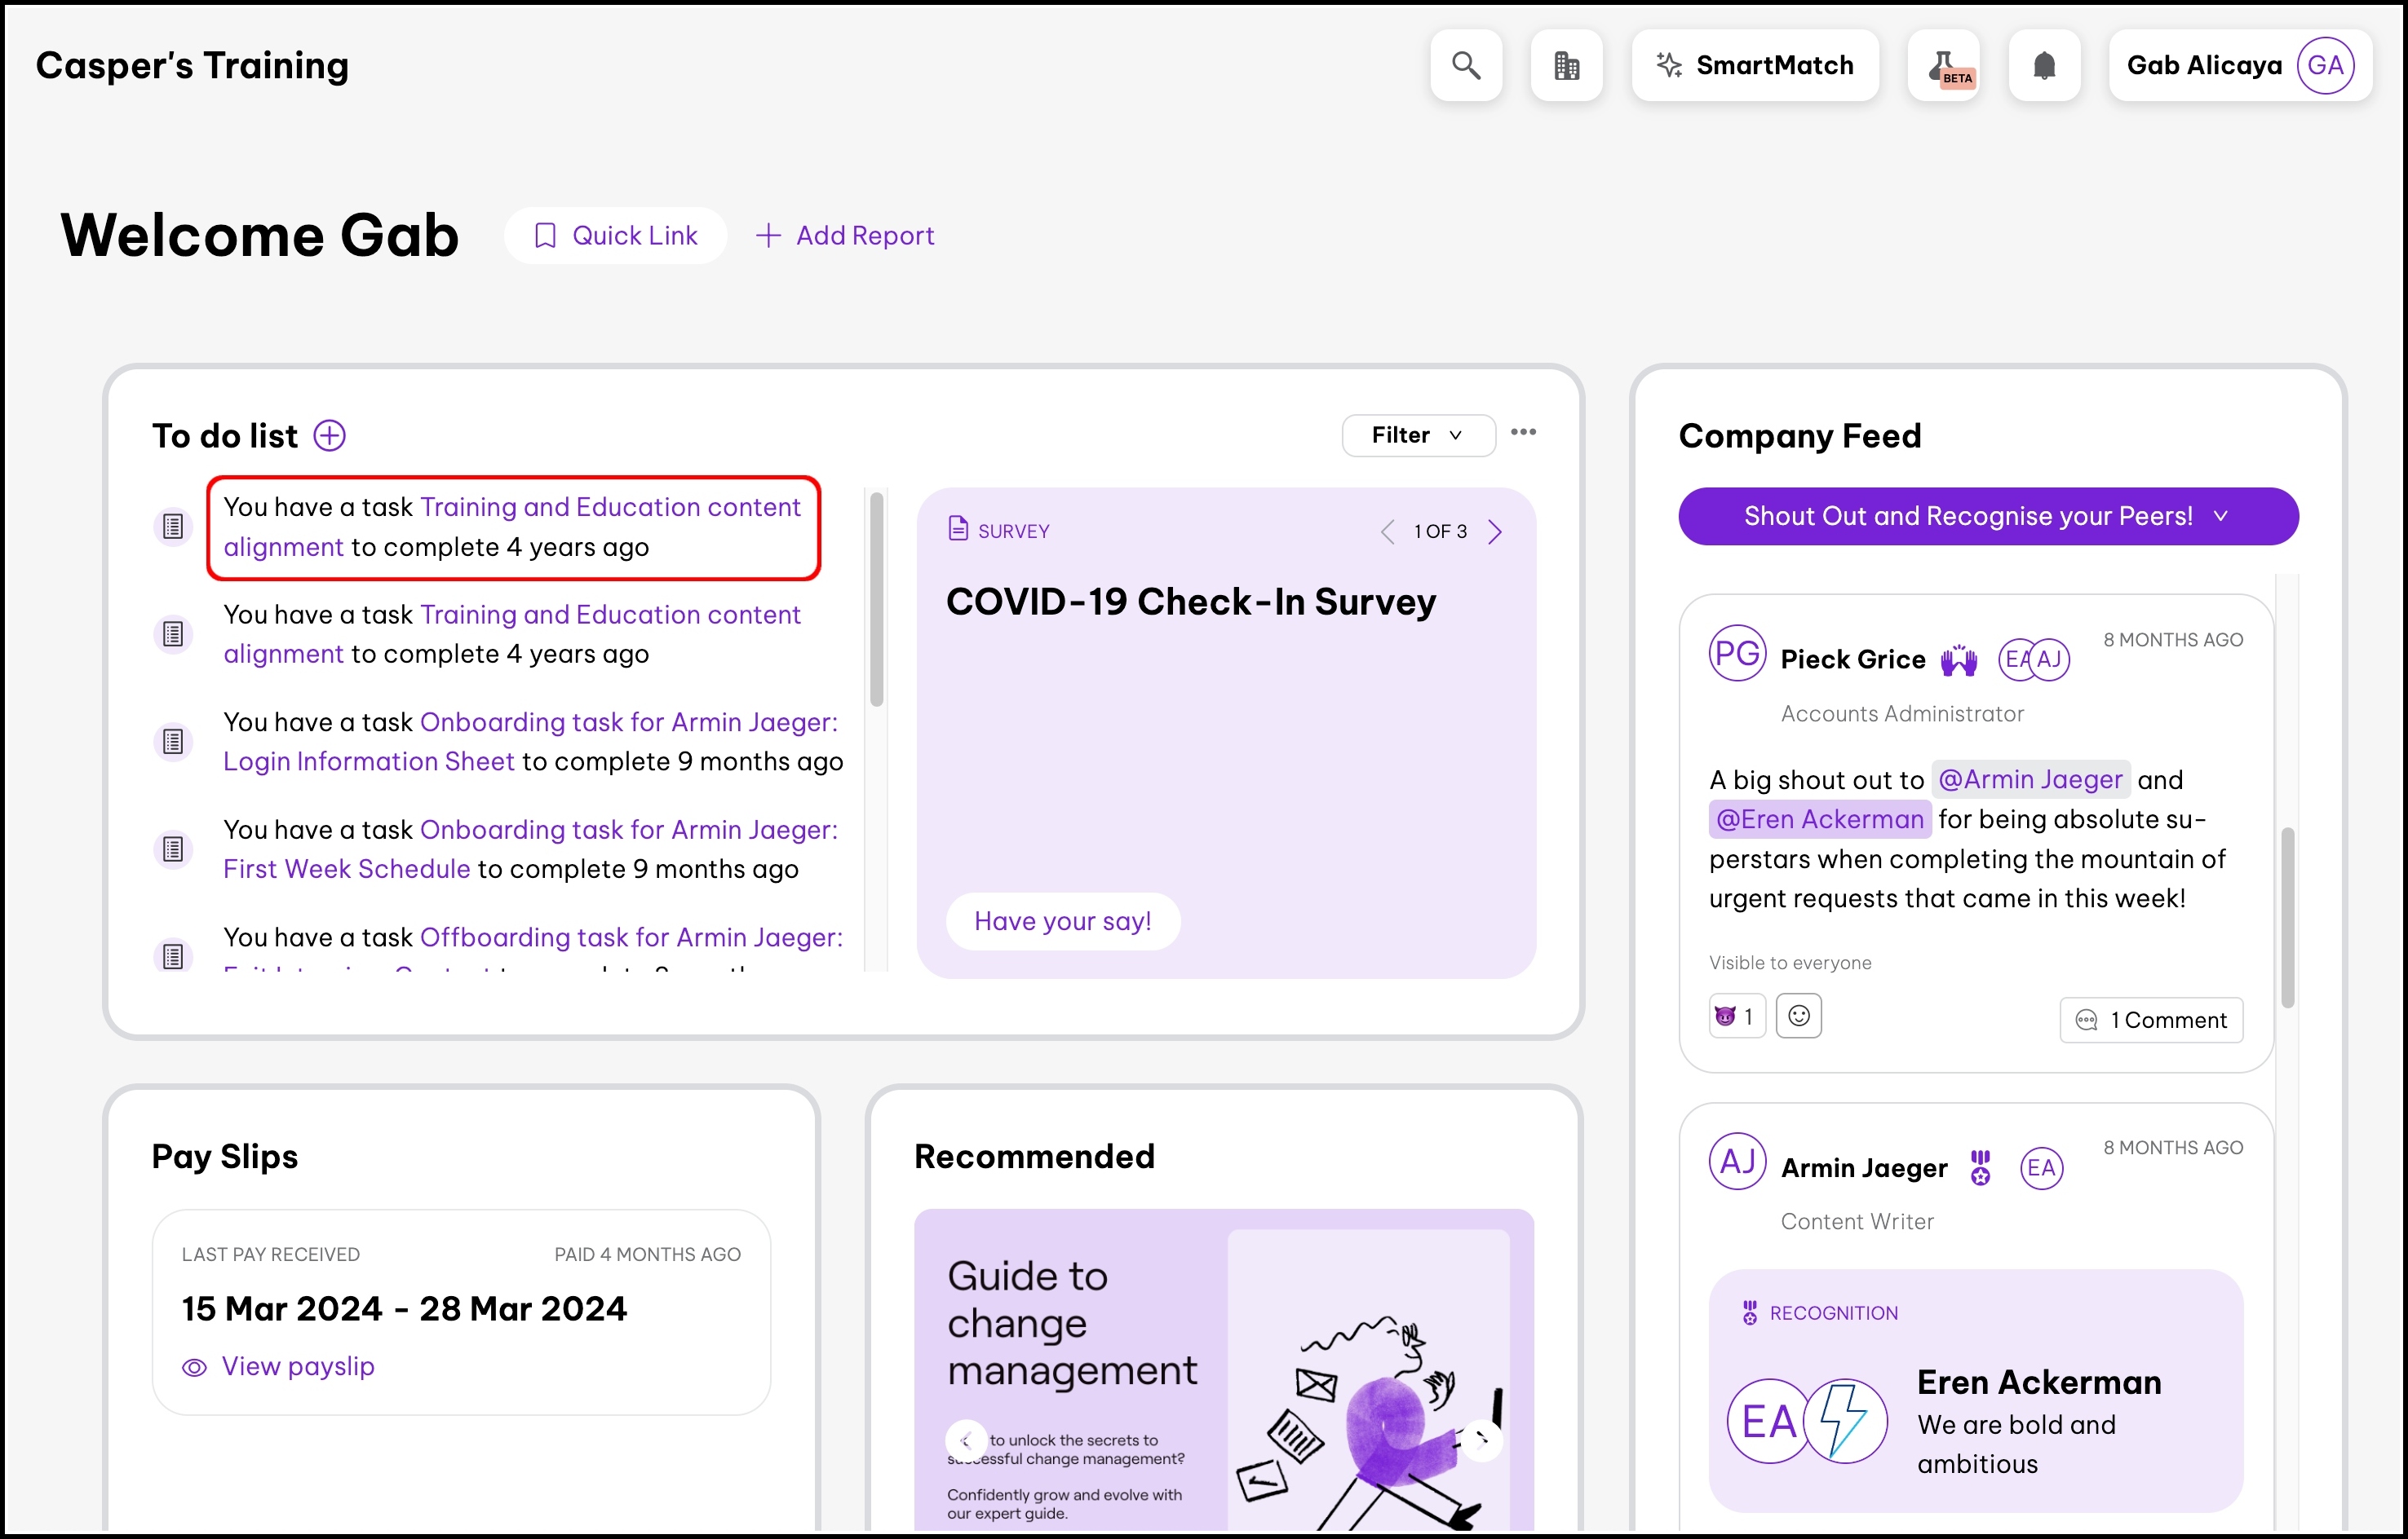This screenshot has height=1539, width=2408.
Task: Click the plus icon beside To do list
Action: 329,436
